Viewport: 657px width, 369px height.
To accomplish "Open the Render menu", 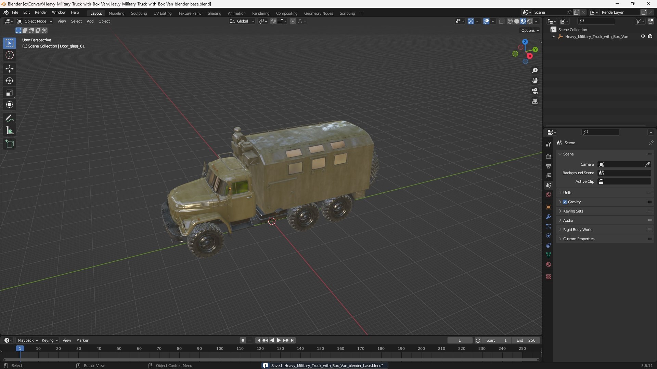I will (x=41, y=12).
